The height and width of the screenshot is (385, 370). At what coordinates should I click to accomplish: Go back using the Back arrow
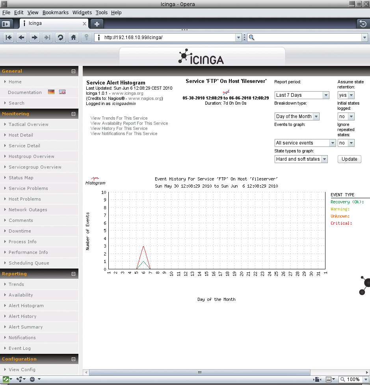(x=22, y=38)
